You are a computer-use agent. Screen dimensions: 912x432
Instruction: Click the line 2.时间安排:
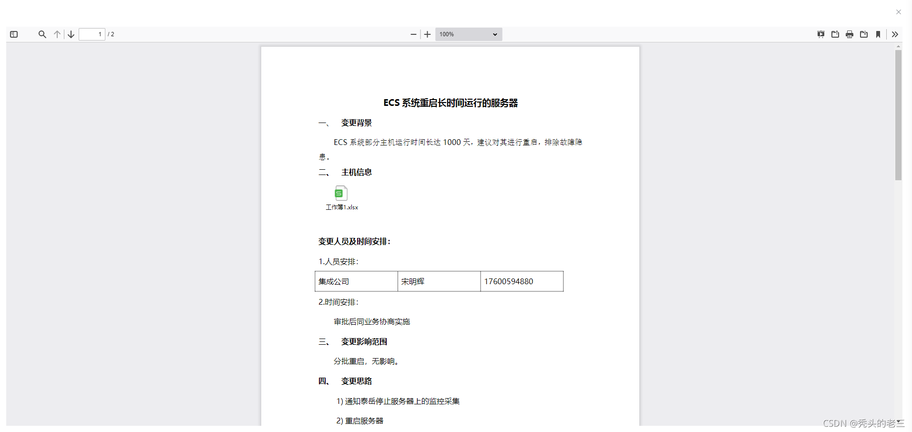pos(338,302)
